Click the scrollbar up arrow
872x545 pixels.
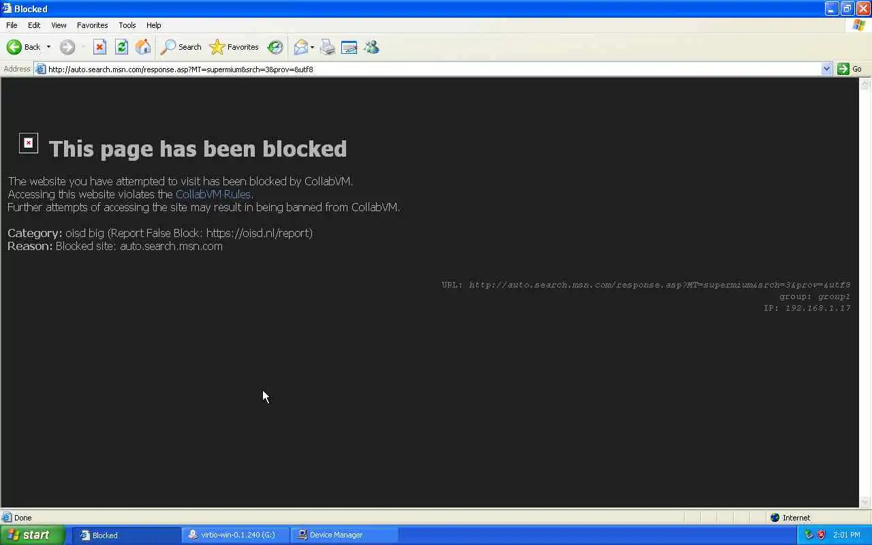(865, 84)
